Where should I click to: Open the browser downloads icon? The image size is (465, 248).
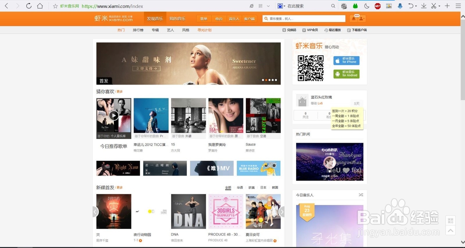[424, 6]
